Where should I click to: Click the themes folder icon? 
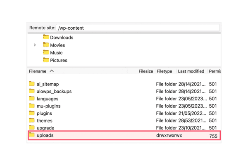[32, 120]
